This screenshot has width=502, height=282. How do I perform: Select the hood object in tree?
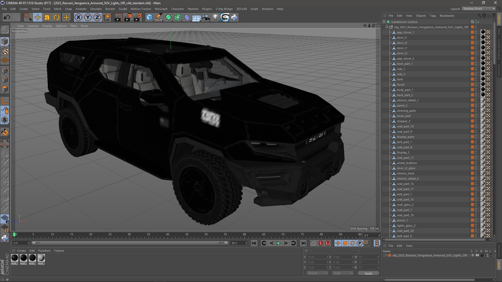[400, 85]
